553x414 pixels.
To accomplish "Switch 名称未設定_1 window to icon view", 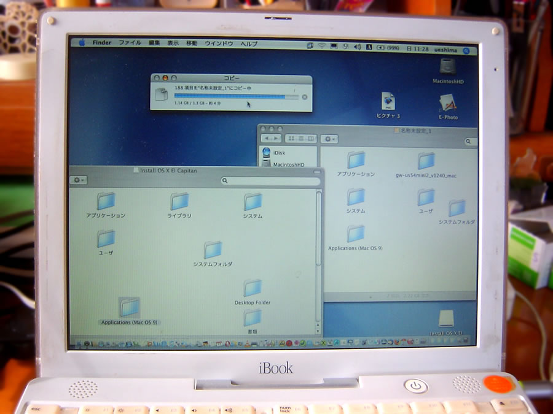I will click(291, 139).
